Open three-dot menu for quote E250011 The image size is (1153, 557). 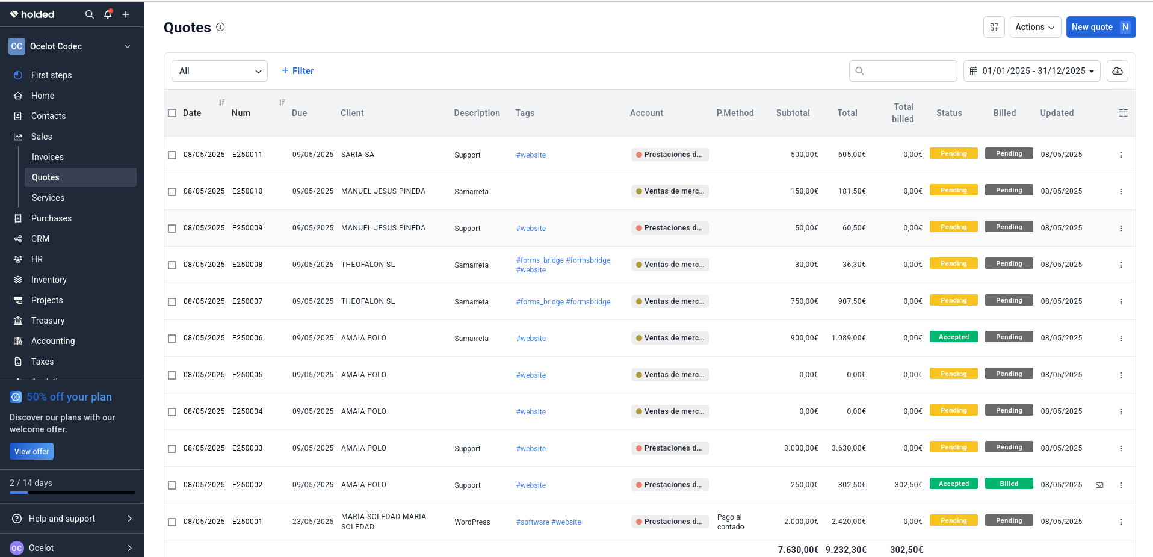click(1121, 155)
